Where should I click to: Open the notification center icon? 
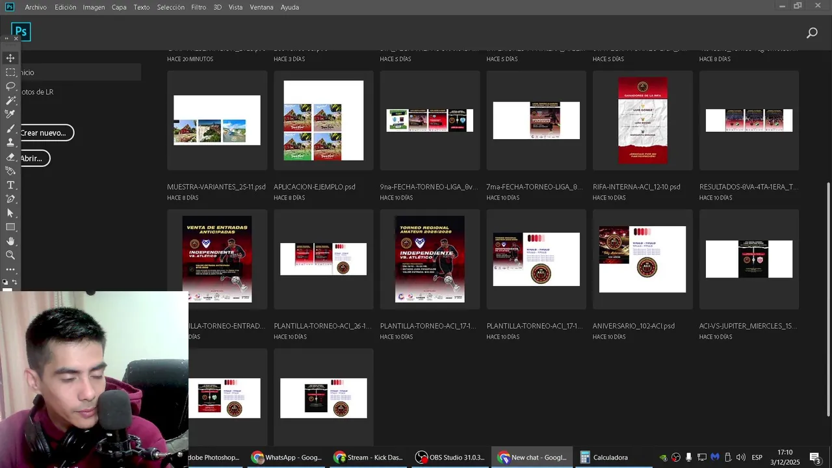pos(815,458)
